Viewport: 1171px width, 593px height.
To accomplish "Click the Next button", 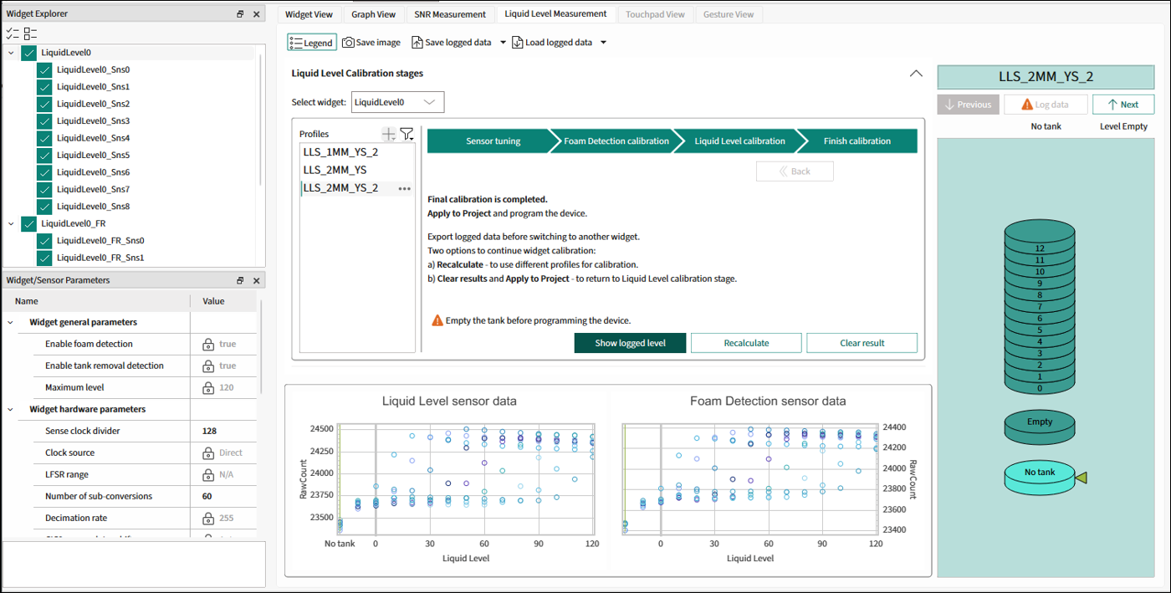I will [1123, 105].
